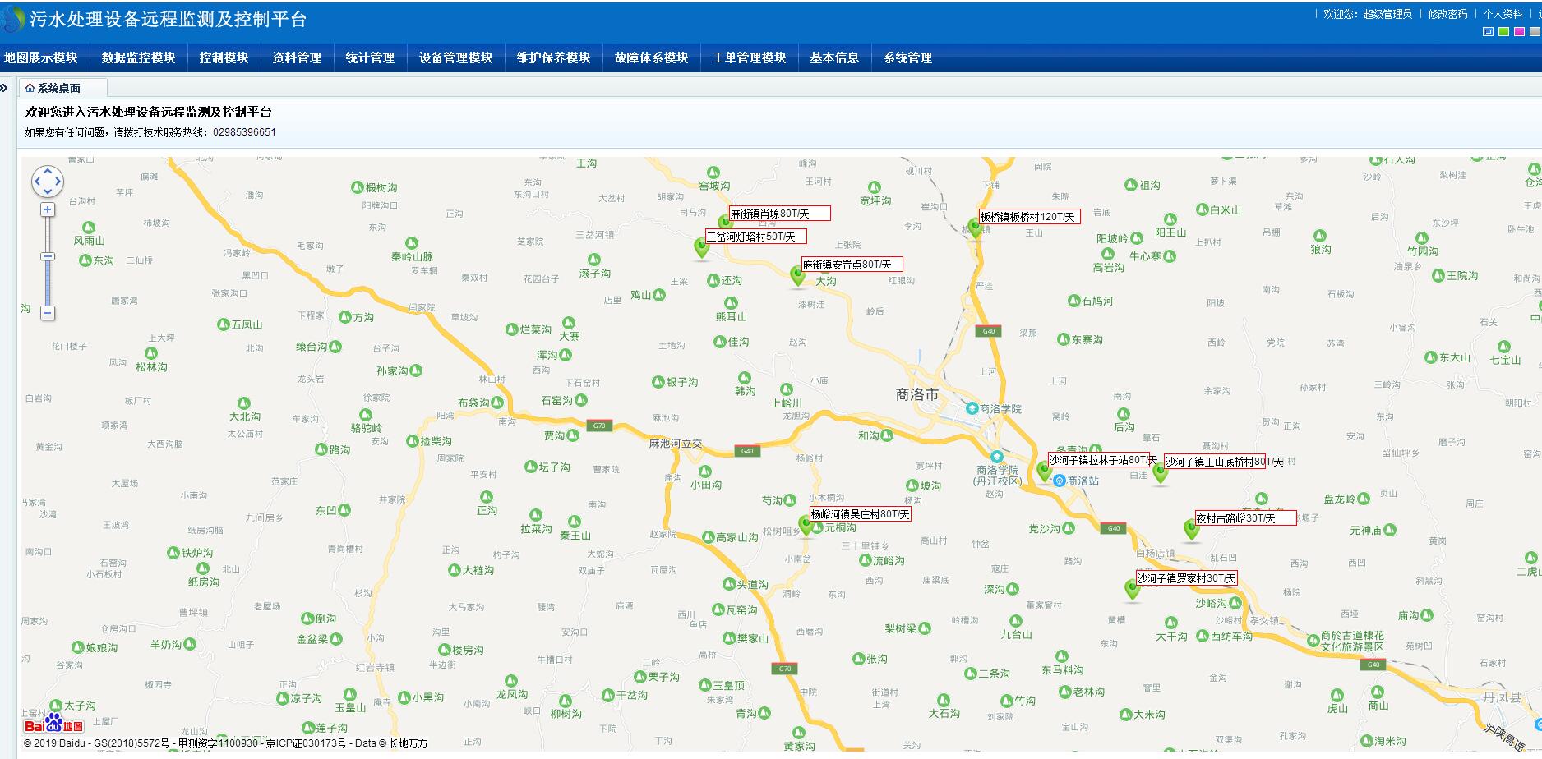Click the 个人资料 link

(x=1503, y=14)
